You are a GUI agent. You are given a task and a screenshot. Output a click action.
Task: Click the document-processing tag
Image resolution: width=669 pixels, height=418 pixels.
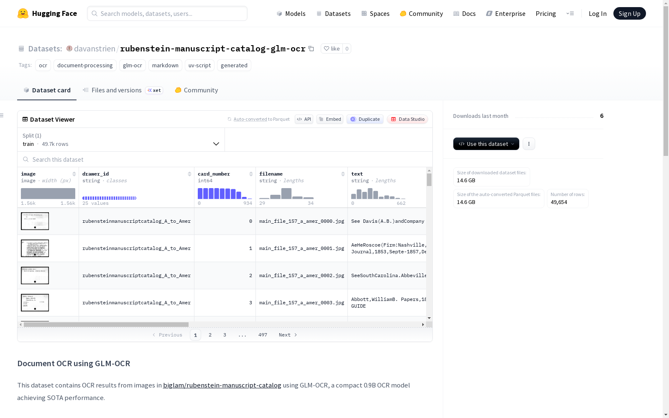[x=85, y=65]
